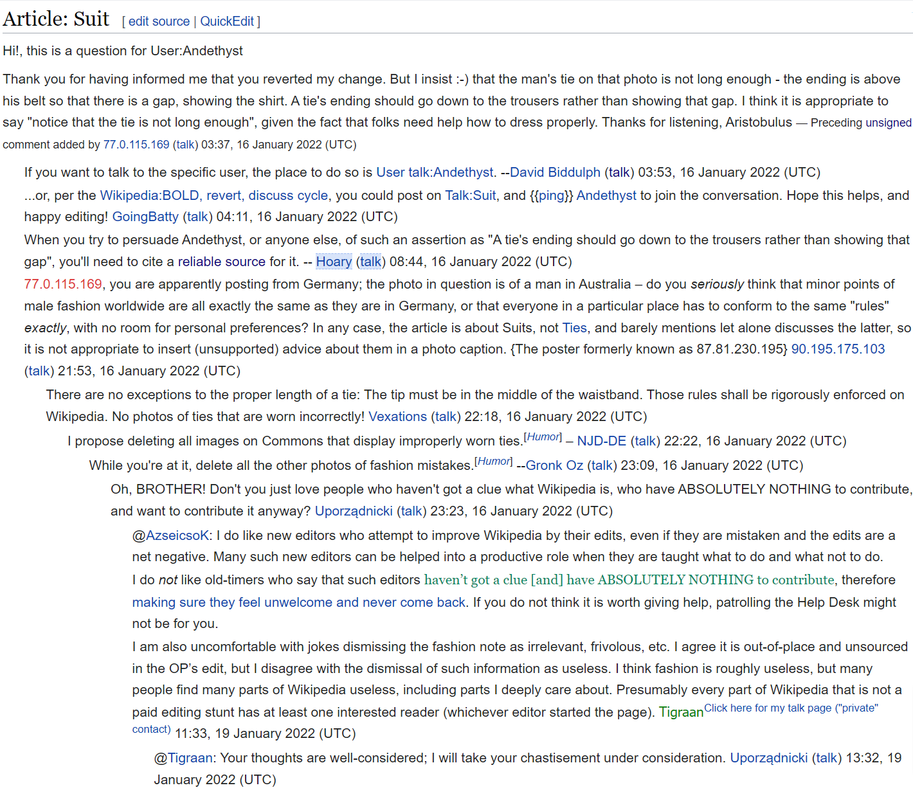Follow the 'reliable source' link
The image size is (913, 790).
point(222,262)
